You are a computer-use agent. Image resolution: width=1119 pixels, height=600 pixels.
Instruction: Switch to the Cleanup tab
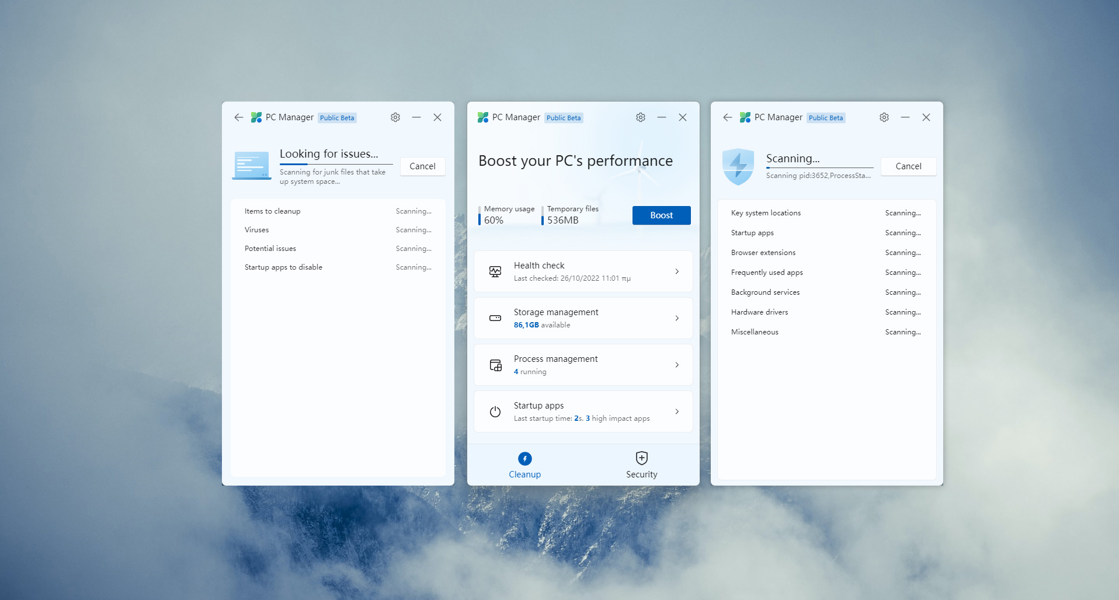pyautogui.click(x=524, y=464)
